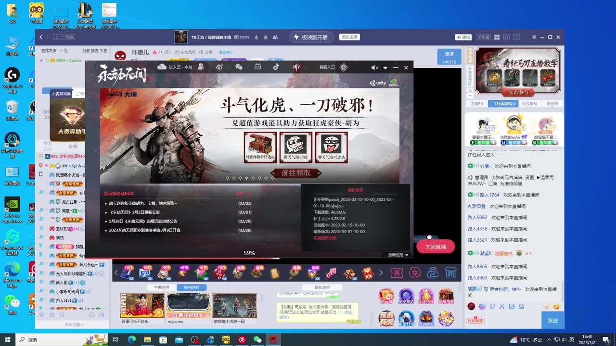The height and width of the screenshot is (346, 616).
Task: Open the 麦序发言 dropdown in left panel
Action: tap(52, 50)
